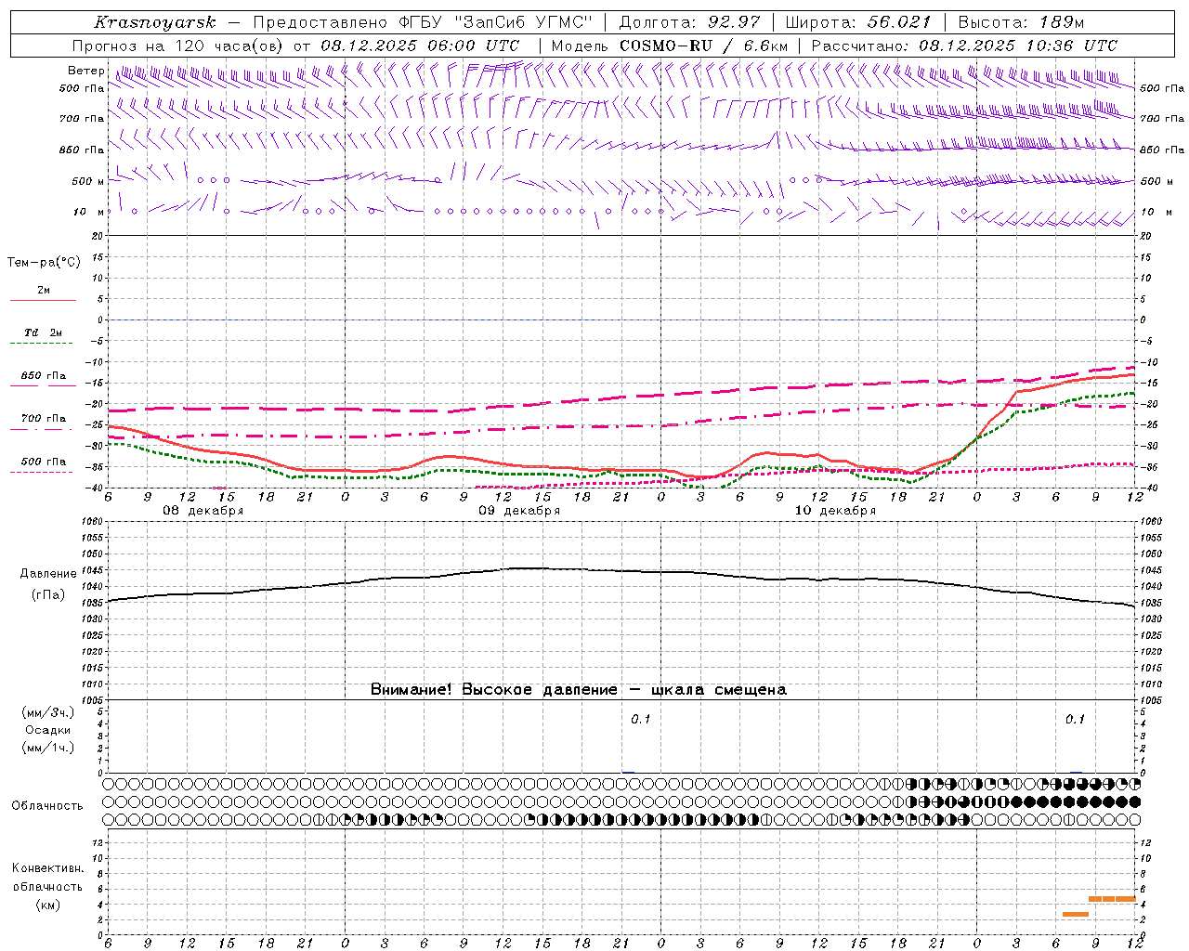Click the lower orange convective cloud bar
The image size is (1189, 951).
click(x=1076, y=915)
